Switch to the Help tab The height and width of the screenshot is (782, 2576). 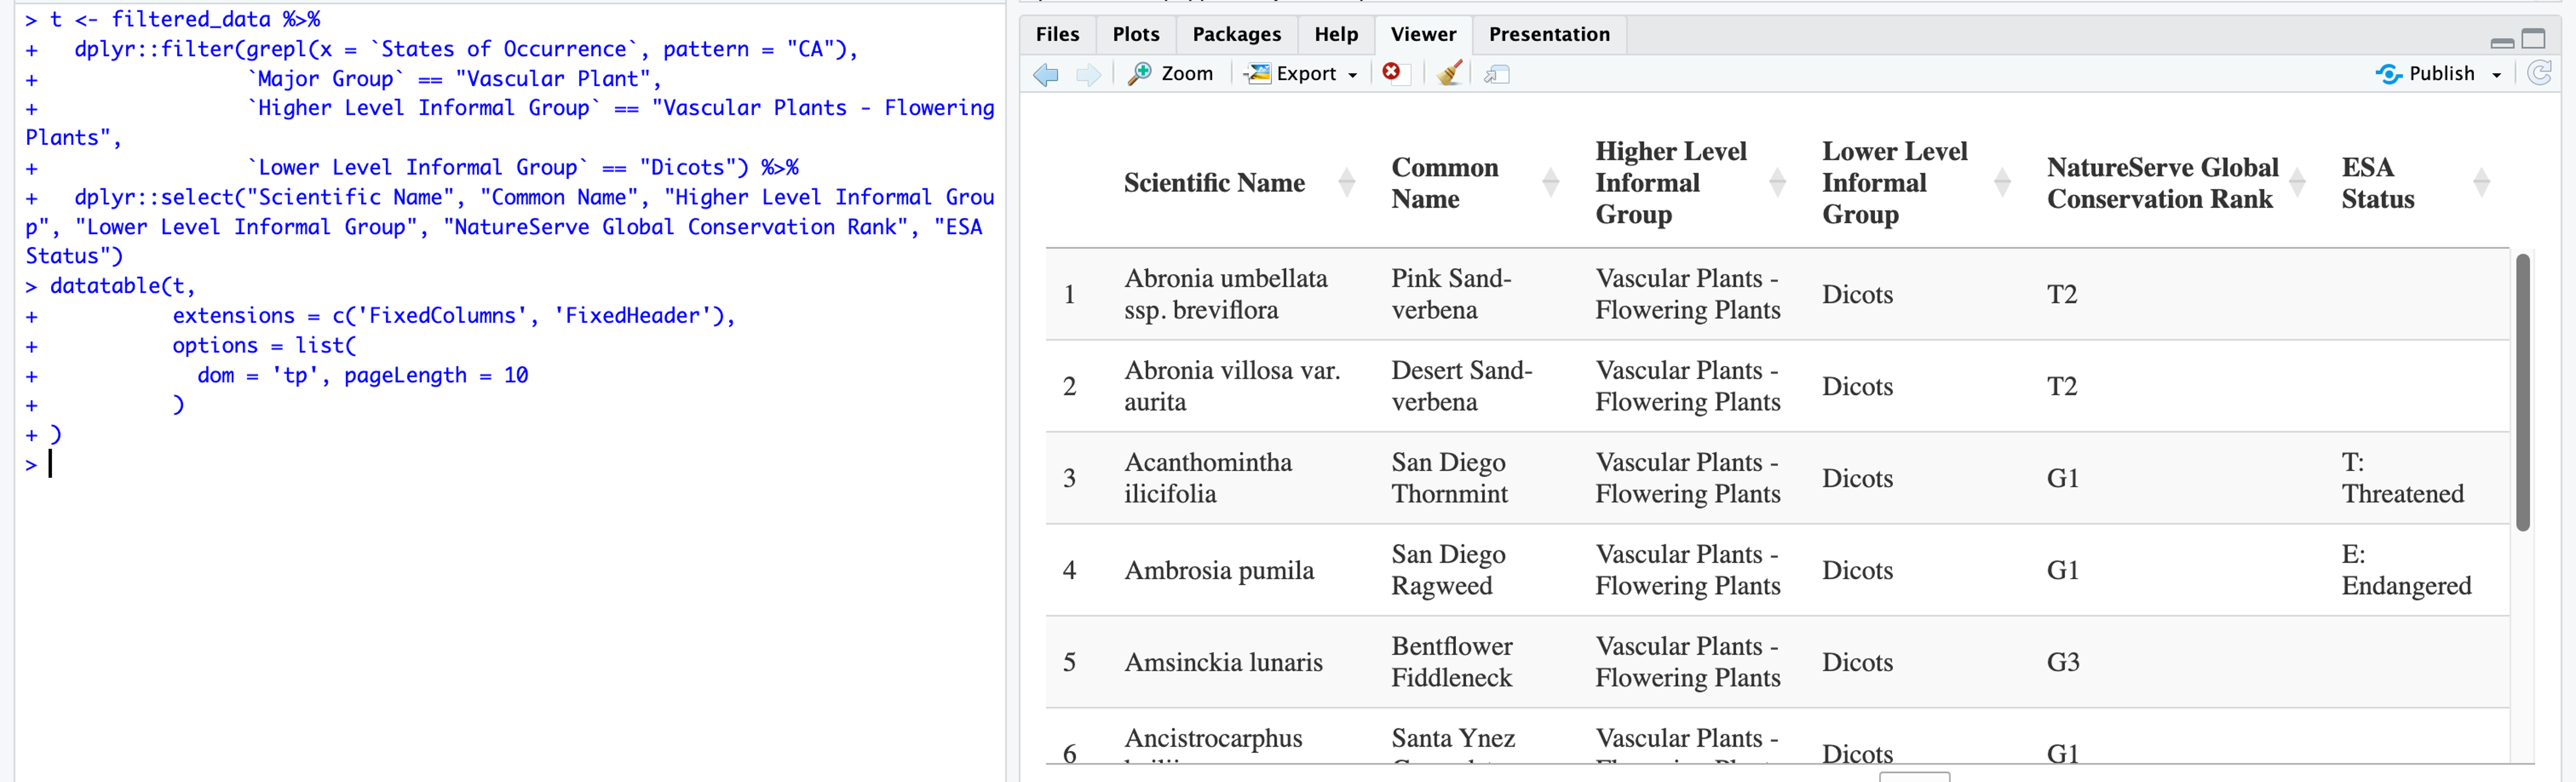click(x=1336, y=35)
